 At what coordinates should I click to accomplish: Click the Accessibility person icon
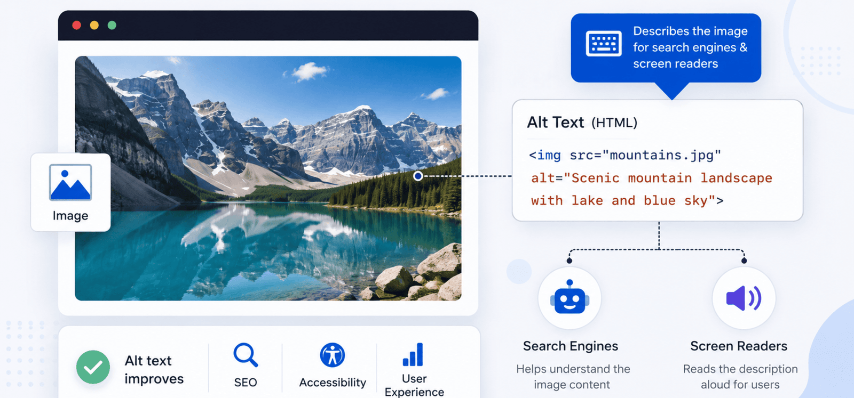(333, 355)
